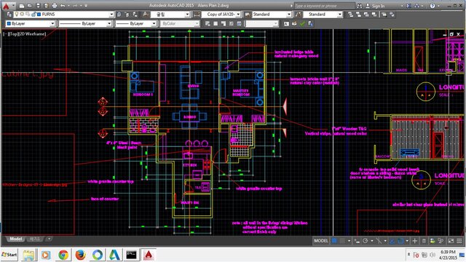Open Layer Properties Manager icon left of FURNS

tap(9, 15)
